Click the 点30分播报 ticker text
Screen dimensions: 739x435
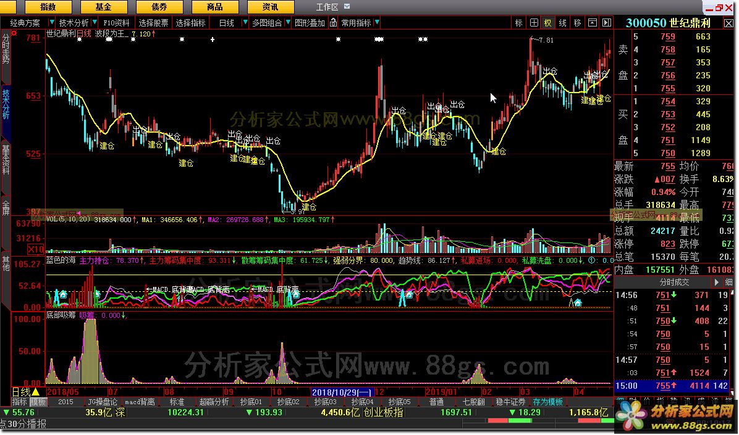(23, 424)
